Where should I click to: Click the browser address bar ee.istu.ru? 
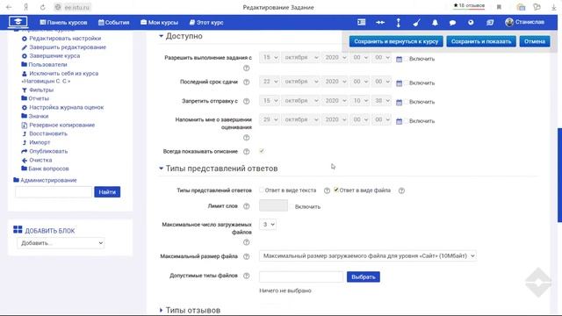pos(76,7)
